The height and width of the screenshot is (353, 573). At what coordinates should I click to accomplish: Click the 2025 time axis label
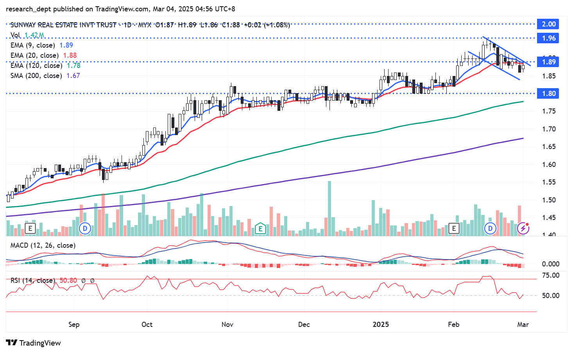click(381, 325)
